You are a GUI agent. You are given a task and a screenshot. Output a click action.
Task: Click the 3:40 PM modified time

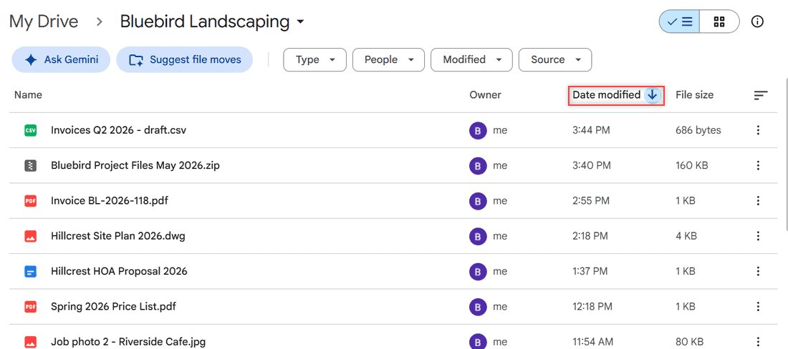(x=592, y=165)
